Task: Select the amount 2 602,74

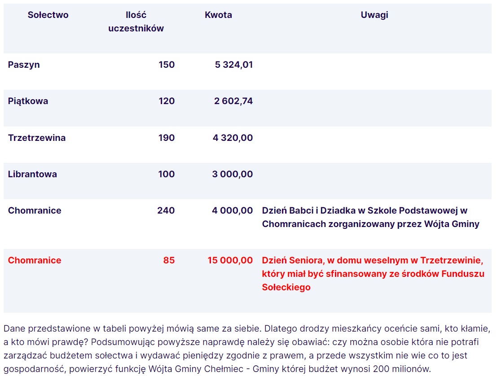Action: click(233, 101)
